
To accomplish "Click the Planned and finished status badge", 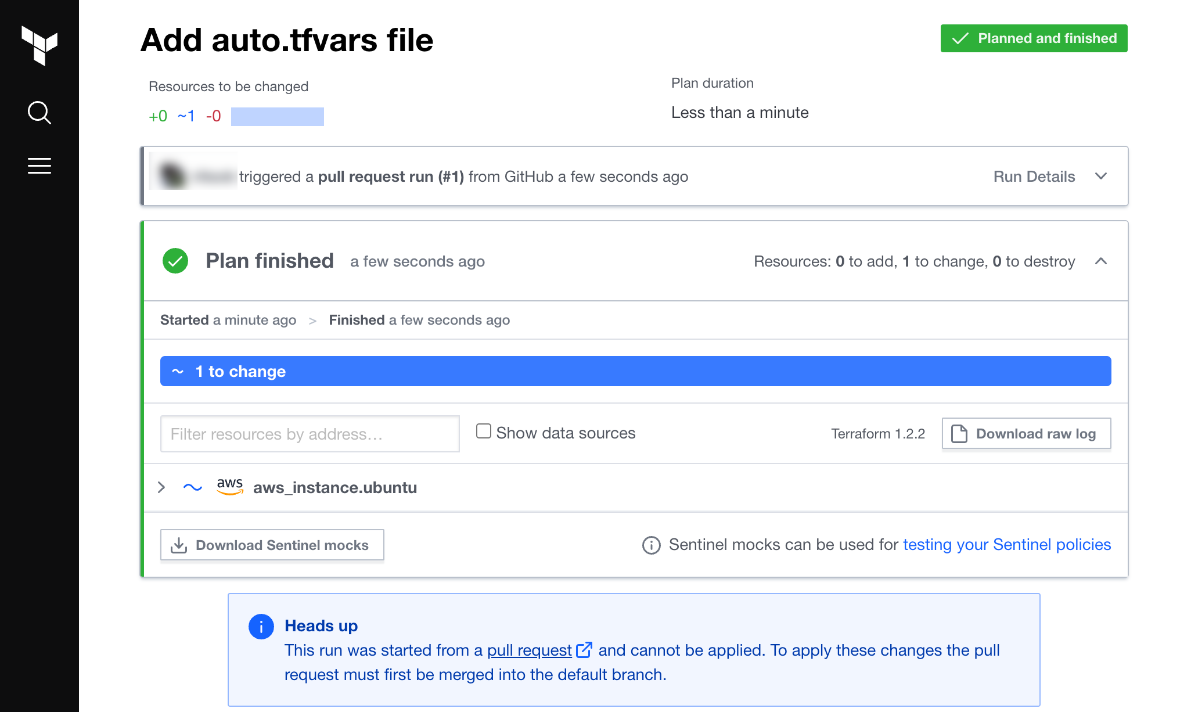I will point(1034,38).
